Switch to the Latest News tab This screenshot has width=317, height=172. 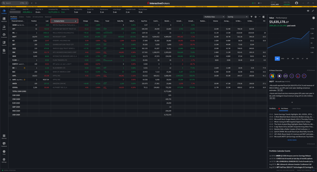point(296,109)
